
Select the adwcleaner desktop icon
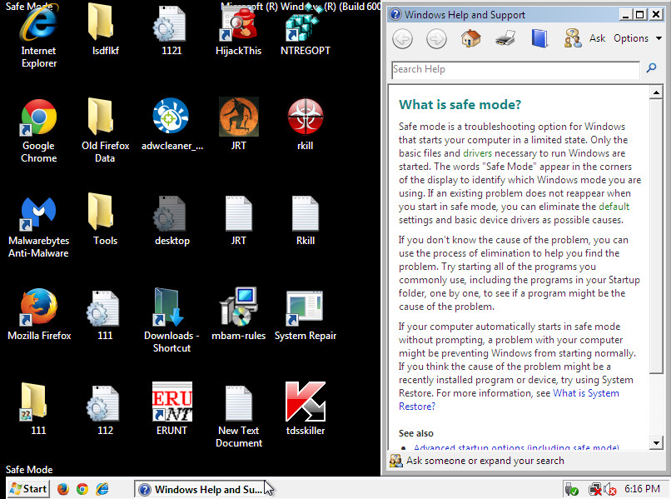(171, 117)
